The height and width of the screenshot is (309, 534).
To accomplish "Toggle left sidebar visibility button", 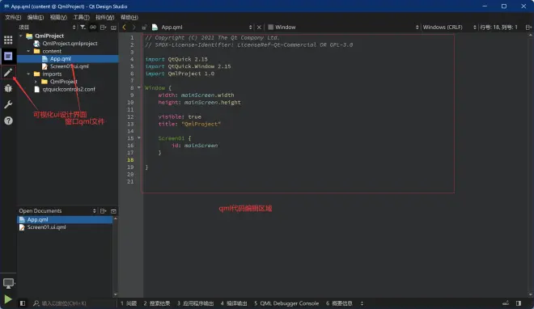I will 23,303.
